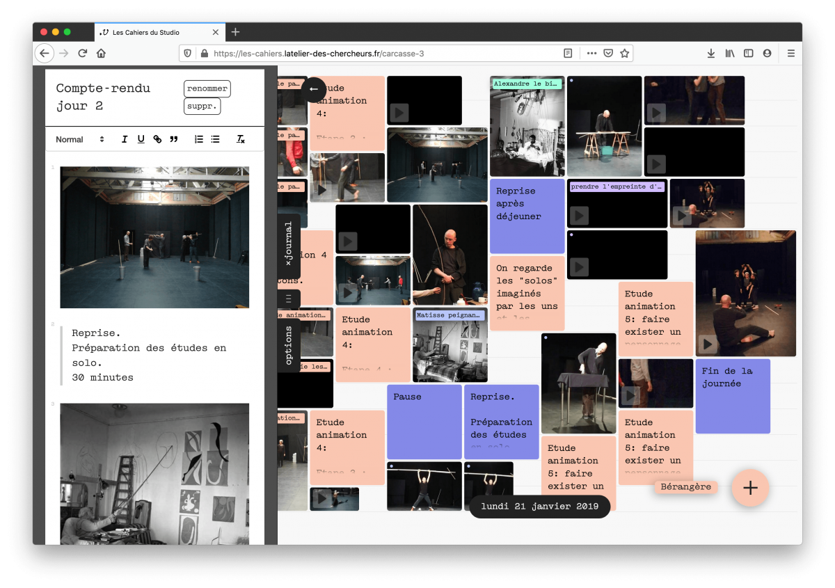Screen dimensions: 835x588
Task: Reload the page with the refresh icon
Action: 82,53
